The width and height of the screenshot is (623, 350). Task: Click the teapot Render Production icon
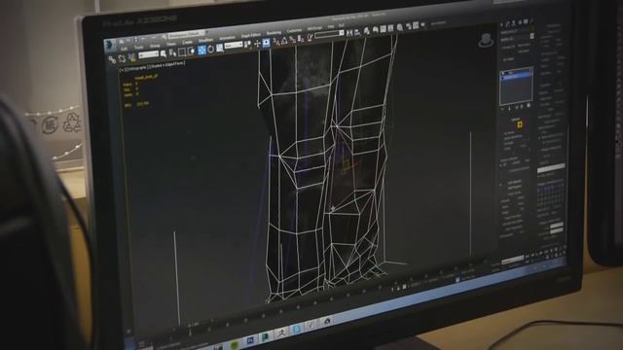[x=423, y=24]
